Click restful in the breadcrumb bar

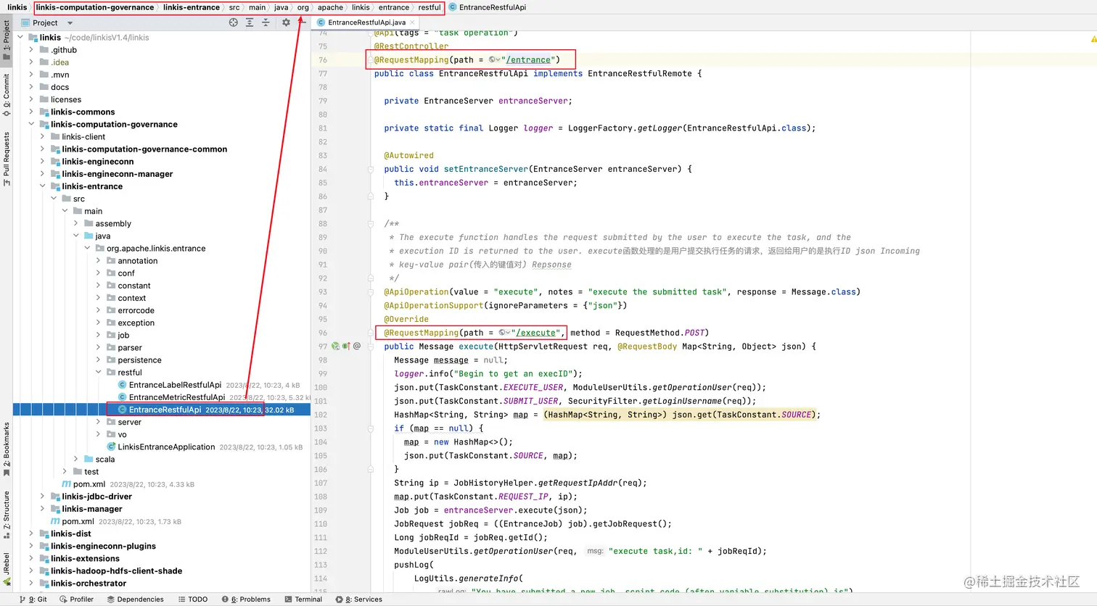(x=430, y=7)
